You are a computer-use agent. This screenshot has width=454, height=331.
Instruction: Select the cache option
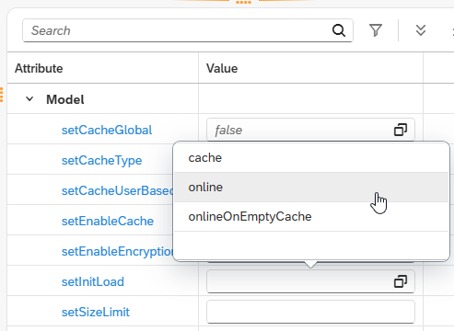click(311, 158)
